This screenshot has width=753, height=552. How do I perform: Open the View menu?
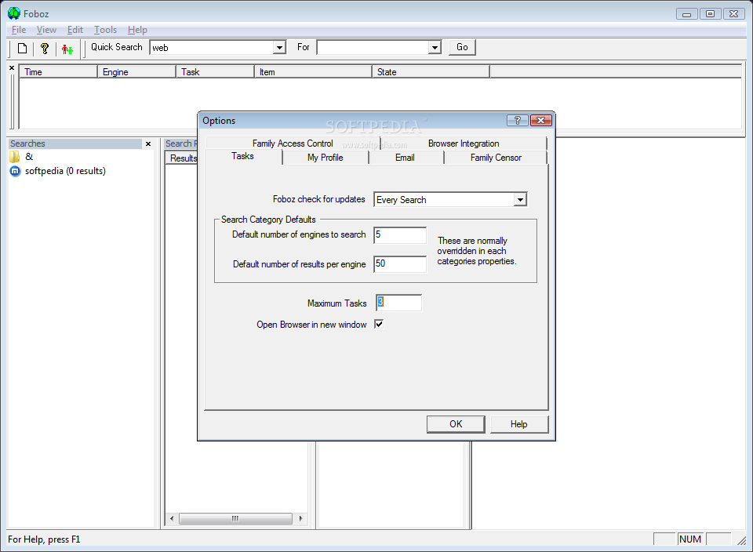[46, 30]
